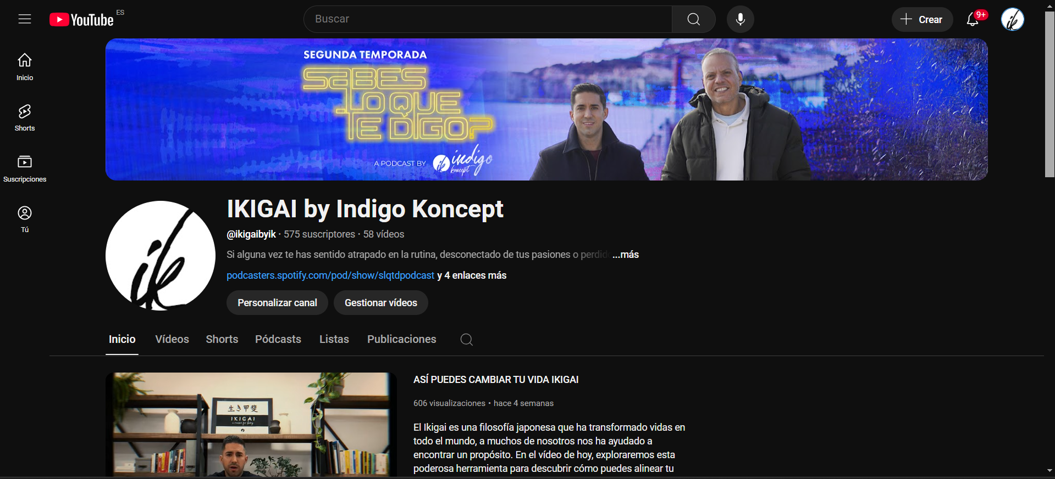The image size is (1055, 479).
Task: Open the Pódcasts tab
Action: coord(278,339)
